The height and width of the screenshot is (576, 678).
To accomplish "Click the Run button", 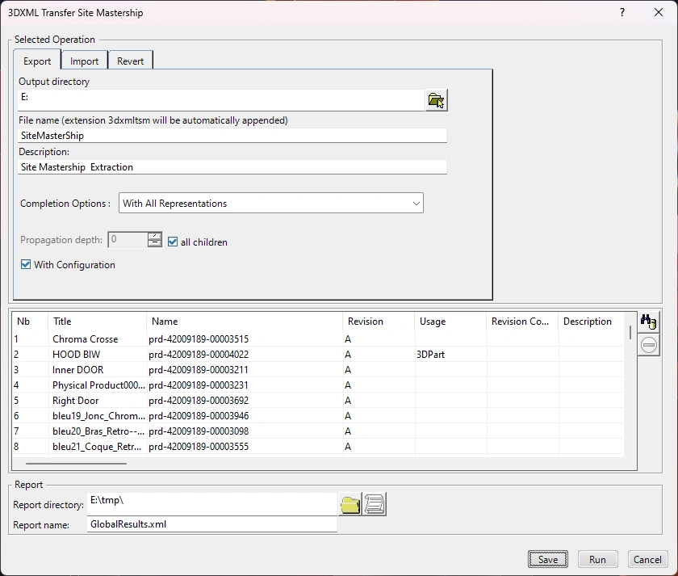I will 597,559.
